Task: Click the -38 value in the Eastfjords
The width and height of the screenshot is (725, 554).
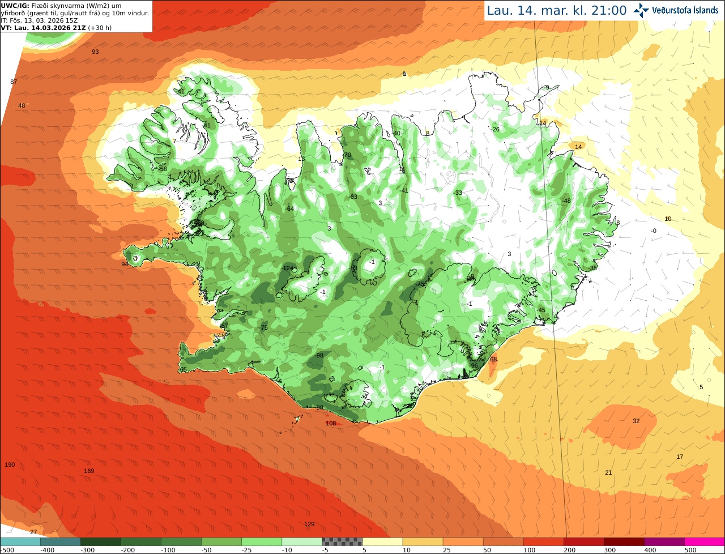Action: [592, 267]
